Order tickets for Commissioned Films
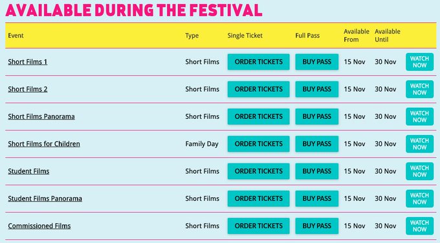 [258, 226]
